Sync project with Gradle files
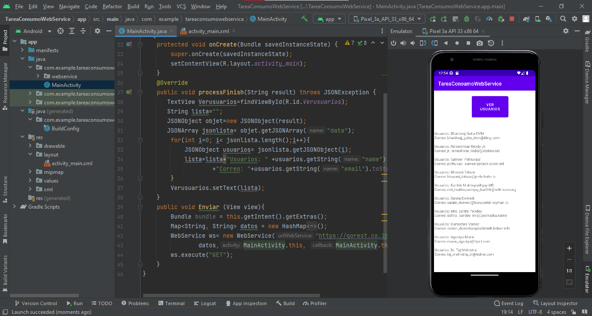Screen dimensions: 592x316 [x=526, y=19]
